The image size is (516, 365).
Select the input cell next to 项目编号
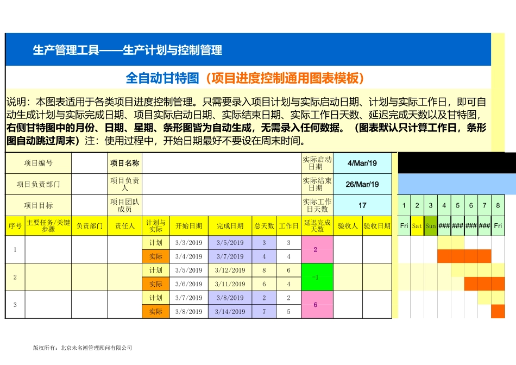click(x=90, y=163)
